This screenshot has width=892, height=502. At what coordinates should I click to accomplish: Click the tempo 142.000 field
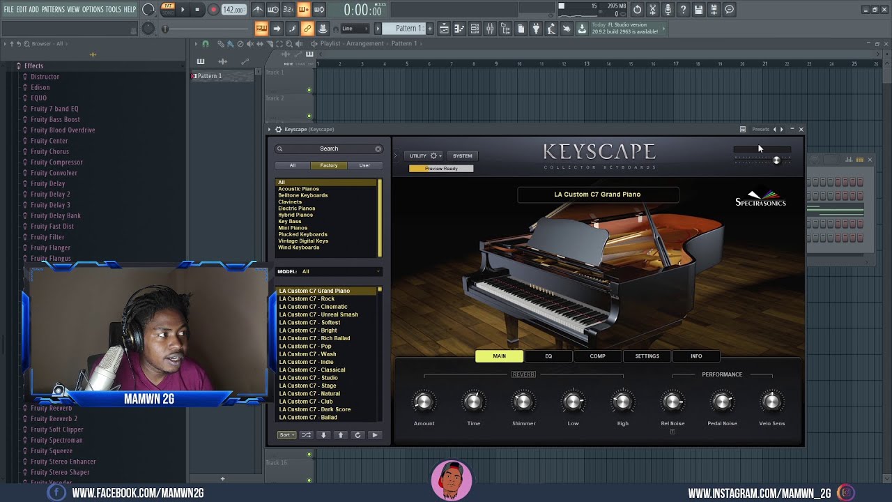click(x=233, y=10)
